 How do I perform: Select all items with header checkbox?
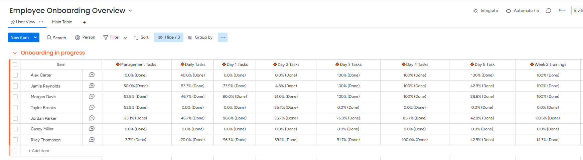(15, 65)
